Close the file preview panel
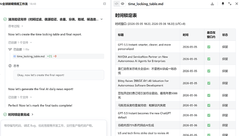Viewport: 239px width, 136px height. [237, 4]
